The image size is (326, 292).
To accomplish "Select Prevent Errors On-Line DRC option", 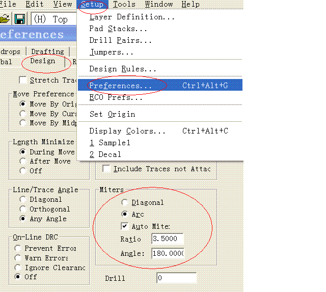I will pos(18,248).
